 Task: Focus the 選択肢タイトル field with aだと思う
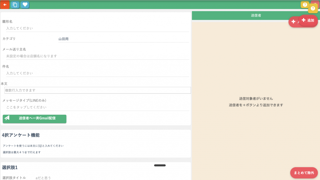coord(112,178)
